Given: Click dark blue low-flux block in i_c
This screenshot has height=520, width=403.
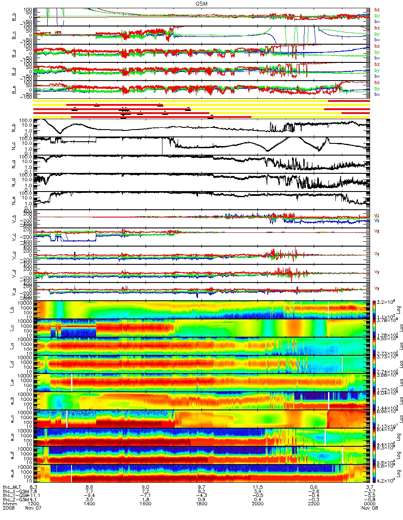Looking at the screenshot, I should click(78, 333).
